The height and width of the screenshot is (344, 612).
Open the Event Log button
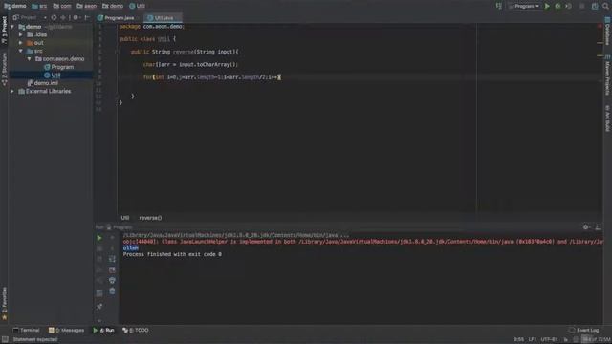click(584, 330)
